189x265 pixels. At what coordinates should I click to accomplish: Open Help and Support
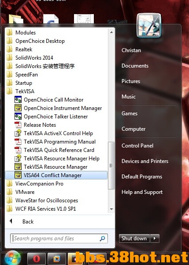(142, 192)
